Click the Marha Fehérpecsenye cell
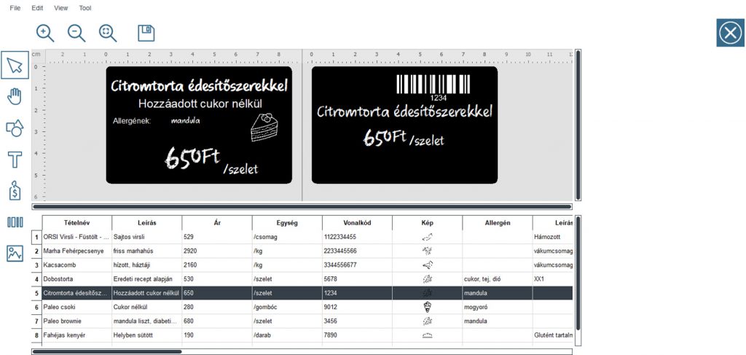 (77, 251)
